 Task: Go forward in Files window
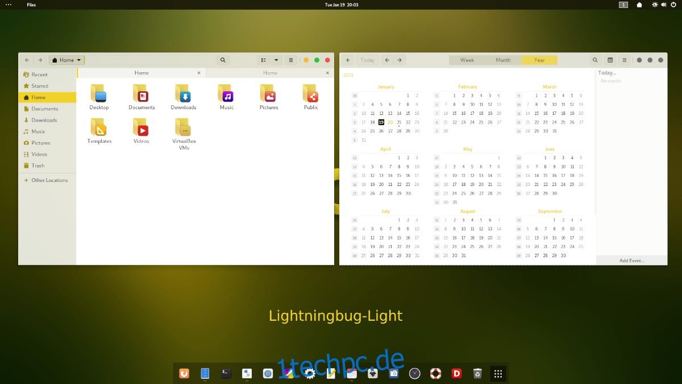click(x=40, y=60)
